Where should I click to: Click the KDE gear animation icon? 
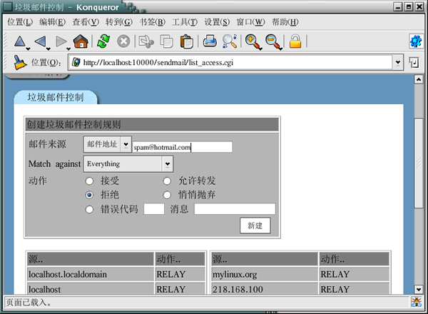[415, 41]
